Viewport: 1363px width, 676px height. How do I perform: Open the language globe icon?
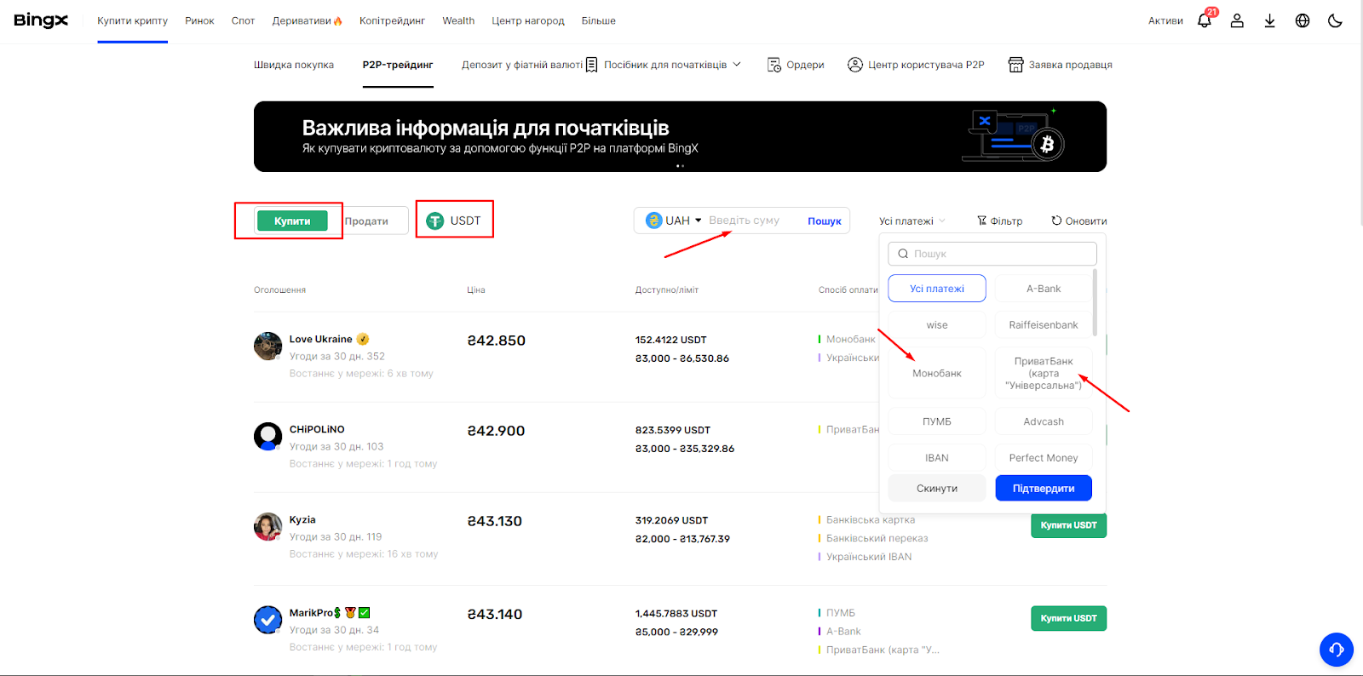coord(1303,20)
